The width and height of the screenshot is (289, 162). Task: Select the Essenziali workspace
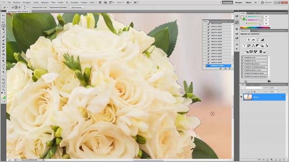[227, 3]
